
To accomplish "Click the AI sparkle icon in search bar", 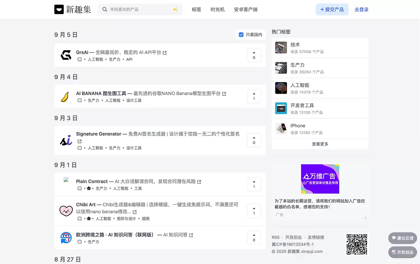I will click(175, 9).
